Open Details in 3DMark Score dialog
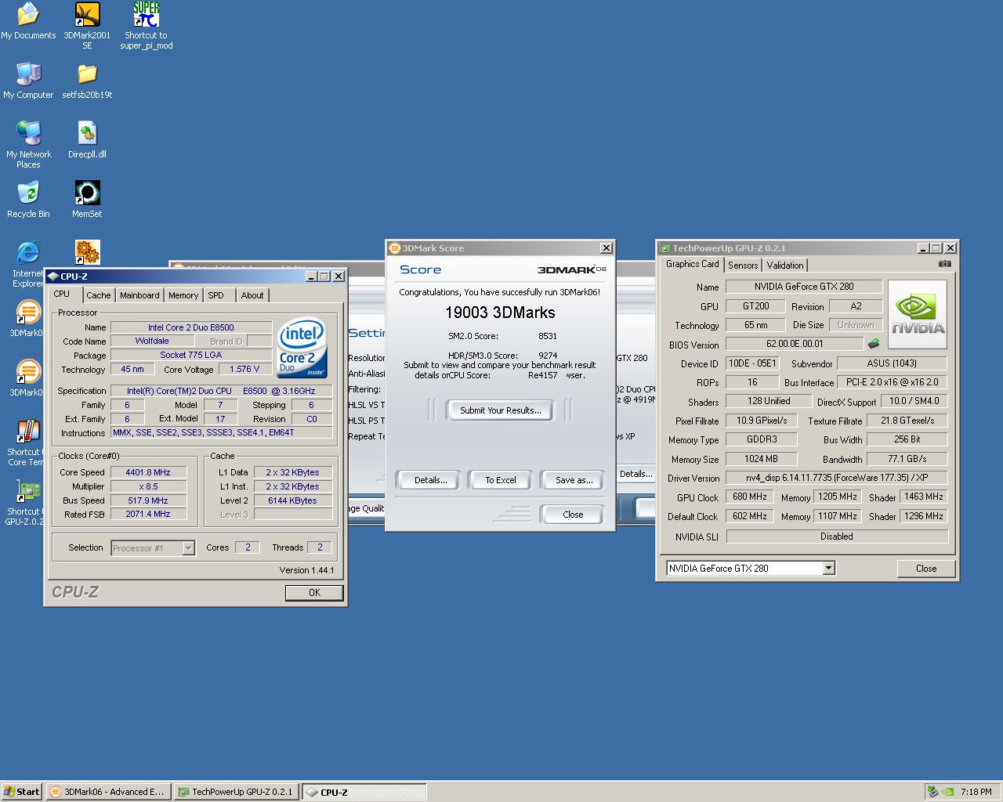This screenshot has width=1003, height=802. coord(430,480)
